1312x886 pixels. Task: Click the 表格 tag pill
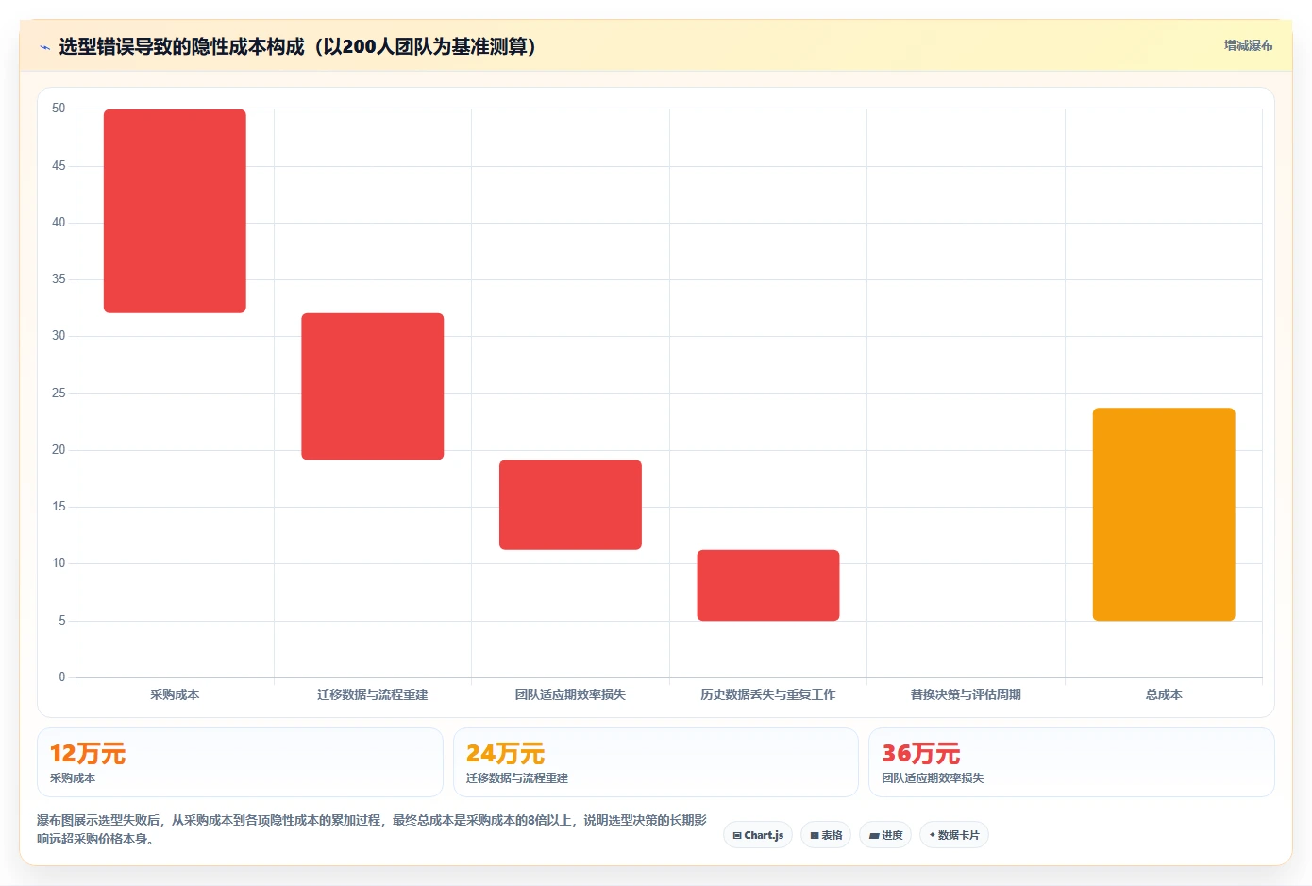pos(826,835)
